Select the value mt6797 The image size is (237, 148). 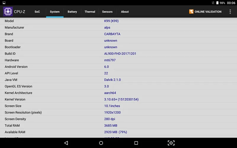(x=110, y=60)
